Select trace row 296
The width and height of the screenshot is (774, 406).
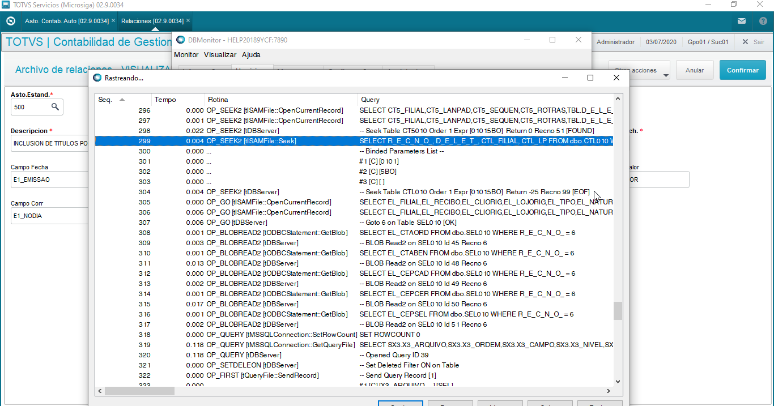coord(354,110)
